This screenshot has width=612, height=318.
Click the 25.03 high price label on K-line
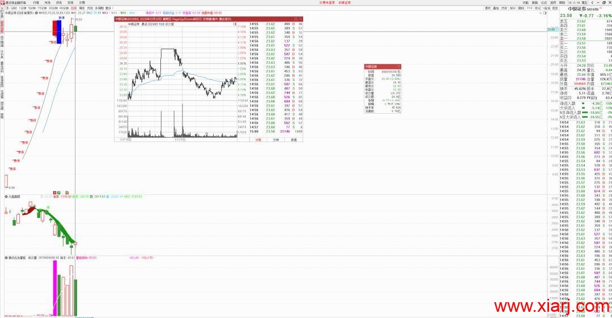click(78, 19)
